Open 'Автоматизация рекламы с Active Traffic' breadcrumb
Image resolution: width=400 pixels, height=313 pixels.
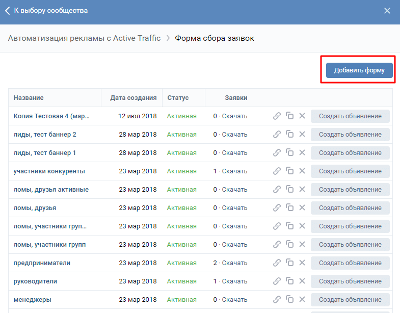pos(84,38)
